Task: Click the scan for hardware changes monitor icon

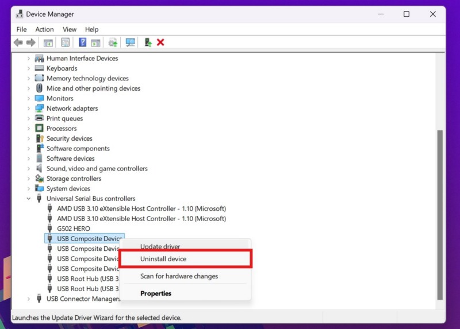Action: (x=130, y=42)
